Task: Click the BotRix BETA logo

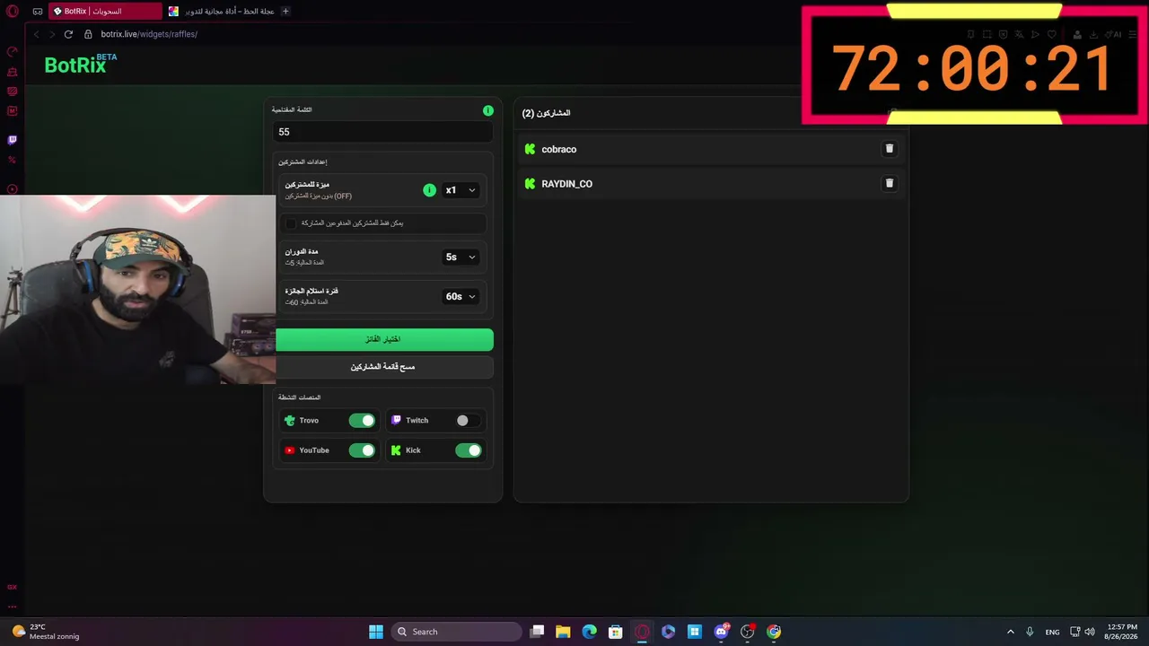Action: tap(81, 64)
